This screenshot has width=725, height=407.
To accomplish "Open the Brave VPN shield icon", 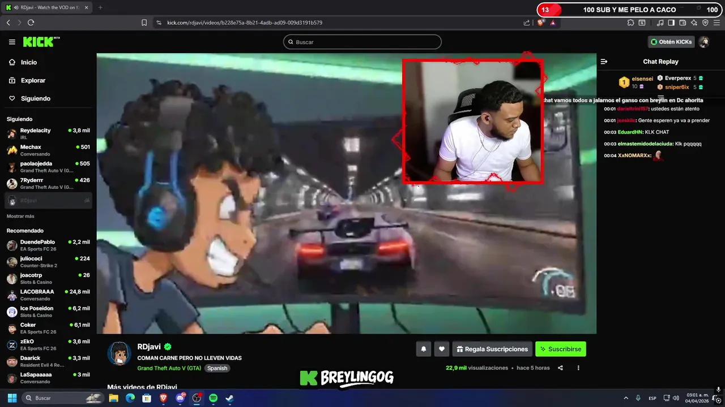I will tap(705, 23).
